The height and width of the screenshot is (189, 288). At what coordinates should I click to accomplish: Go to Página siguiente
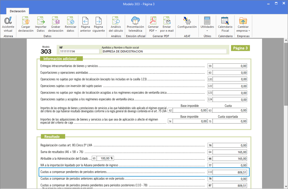(99, 24)
